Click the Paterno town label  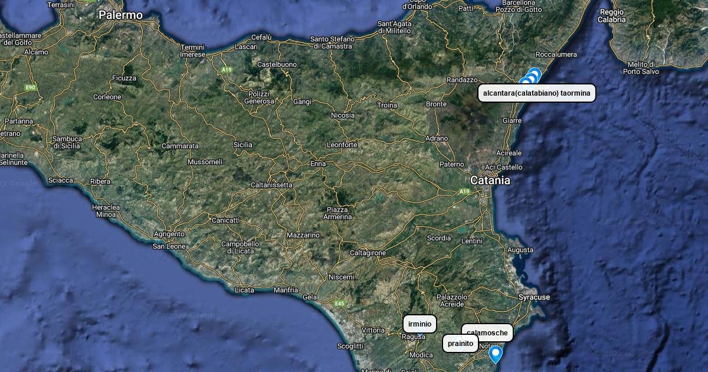(451, 164)
